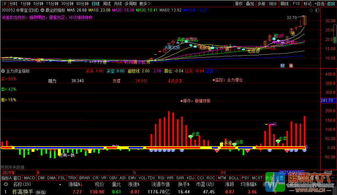
Task: Select the BRAR indicator
Action: point(85,178)
